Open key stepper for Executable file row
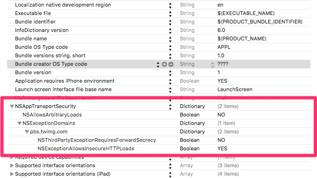317x178 pixels. coord(170,14)
